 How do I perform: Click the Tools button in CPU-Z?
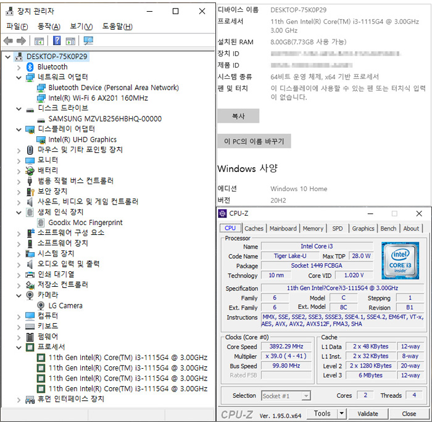(x=322, y=413)
